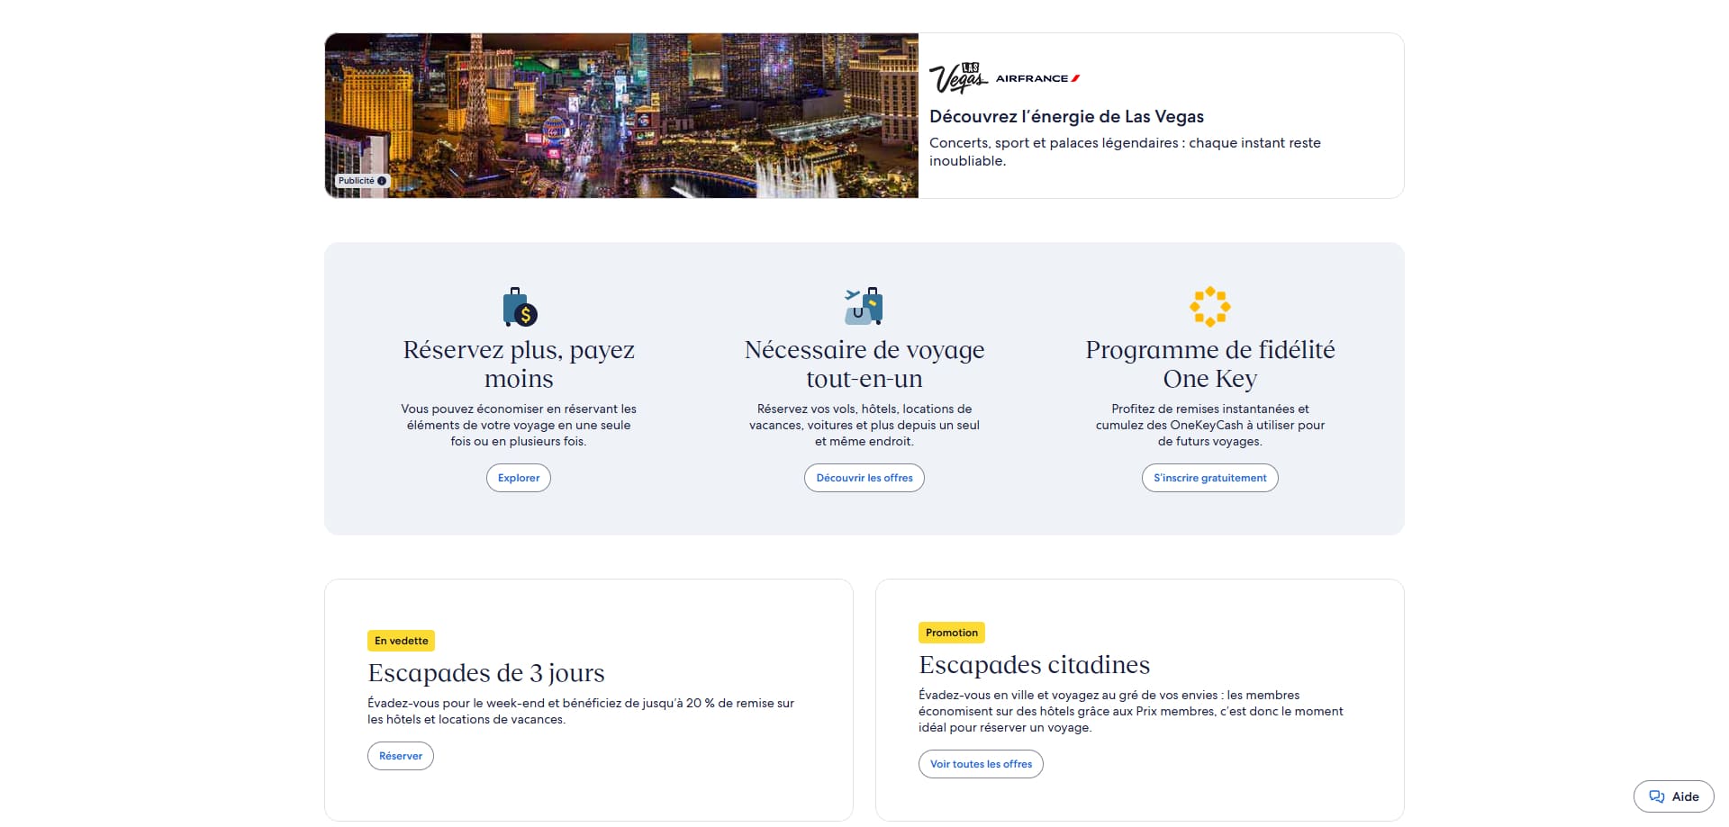
Task: Open the Las Vegas skyline ad image
Action: 621,115
